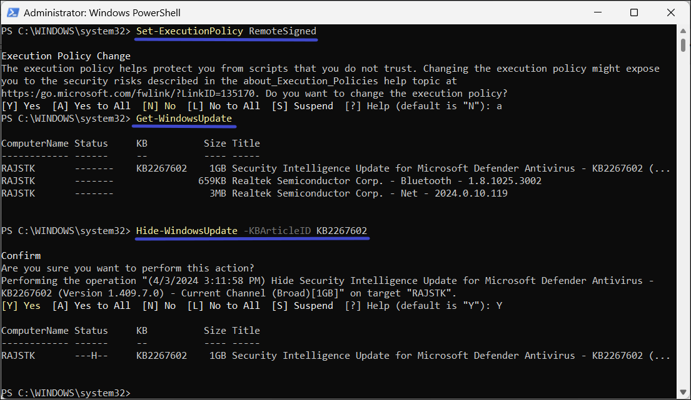This screenshot has width=691, height=400.
Task: Click the Hide-WindowsUpdate command text
Action: click(x=187, y=231)
